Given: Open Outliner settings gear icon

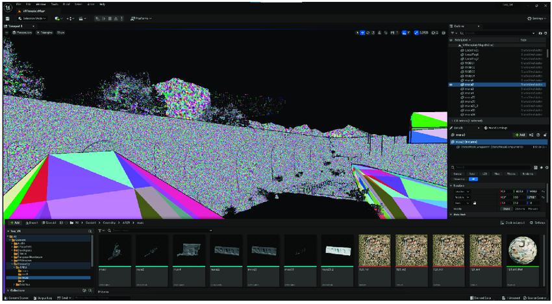Looking at the screenshot, I should coord(546,33).
